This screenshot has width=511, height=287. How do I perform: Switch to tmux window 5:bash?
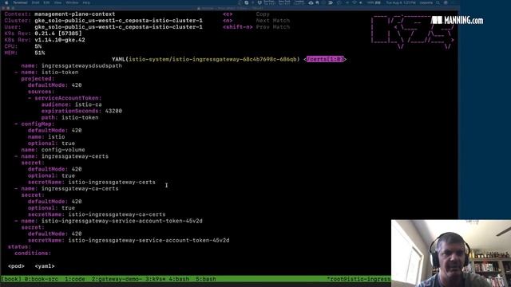[x=206, y=279]
